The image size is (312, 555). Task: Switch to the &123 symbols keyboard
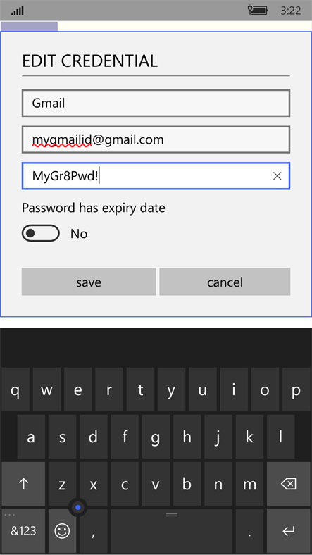(x=23, y=530)
